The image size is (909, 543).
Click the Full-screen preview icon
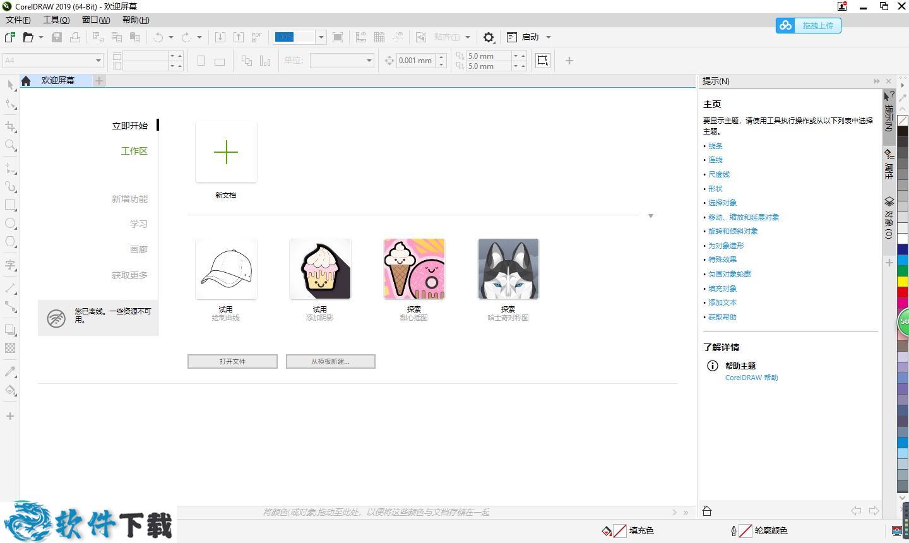coord(338,37)
